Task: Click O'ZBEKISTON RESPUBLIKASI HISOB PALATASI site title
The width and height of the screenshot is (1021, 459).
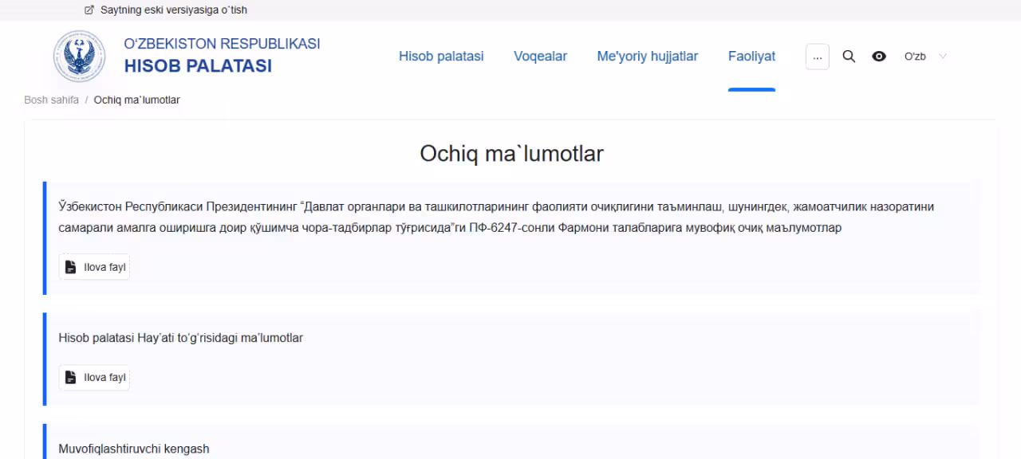Action: point(222,55)
